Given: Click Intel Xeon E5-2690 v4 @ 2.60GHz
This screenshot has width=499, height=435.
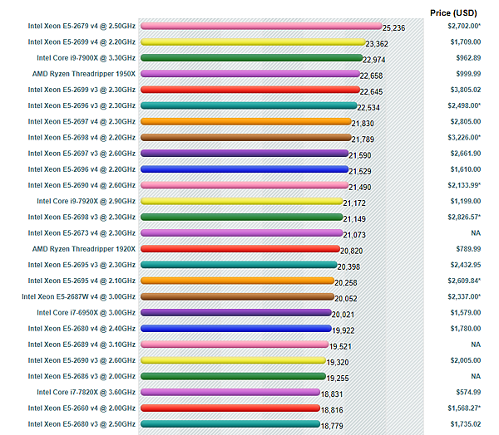Looking at the screenshot, I should (82, 185).
